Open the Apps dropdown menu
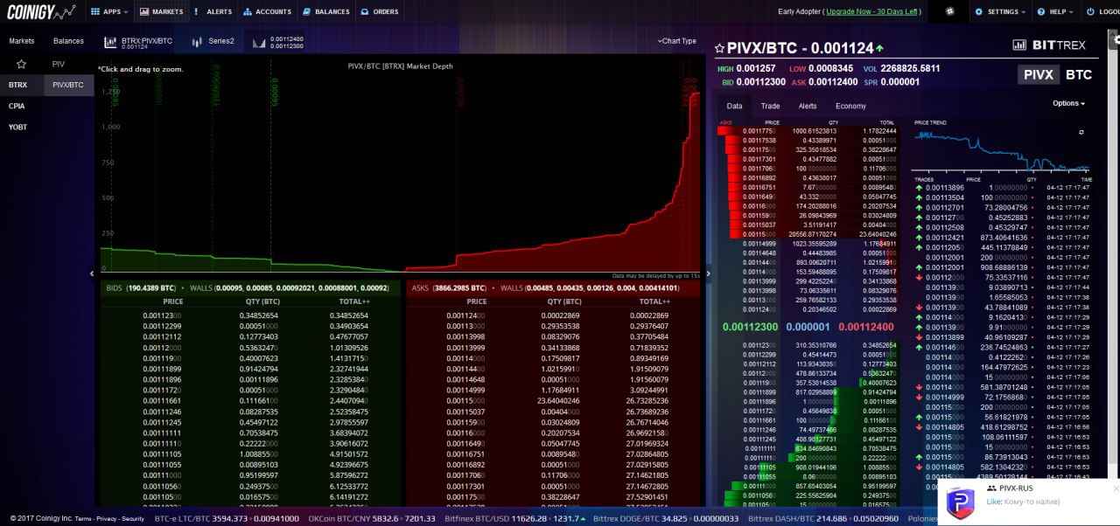This screenshot has width=1120, height=526. coord(109,12)
